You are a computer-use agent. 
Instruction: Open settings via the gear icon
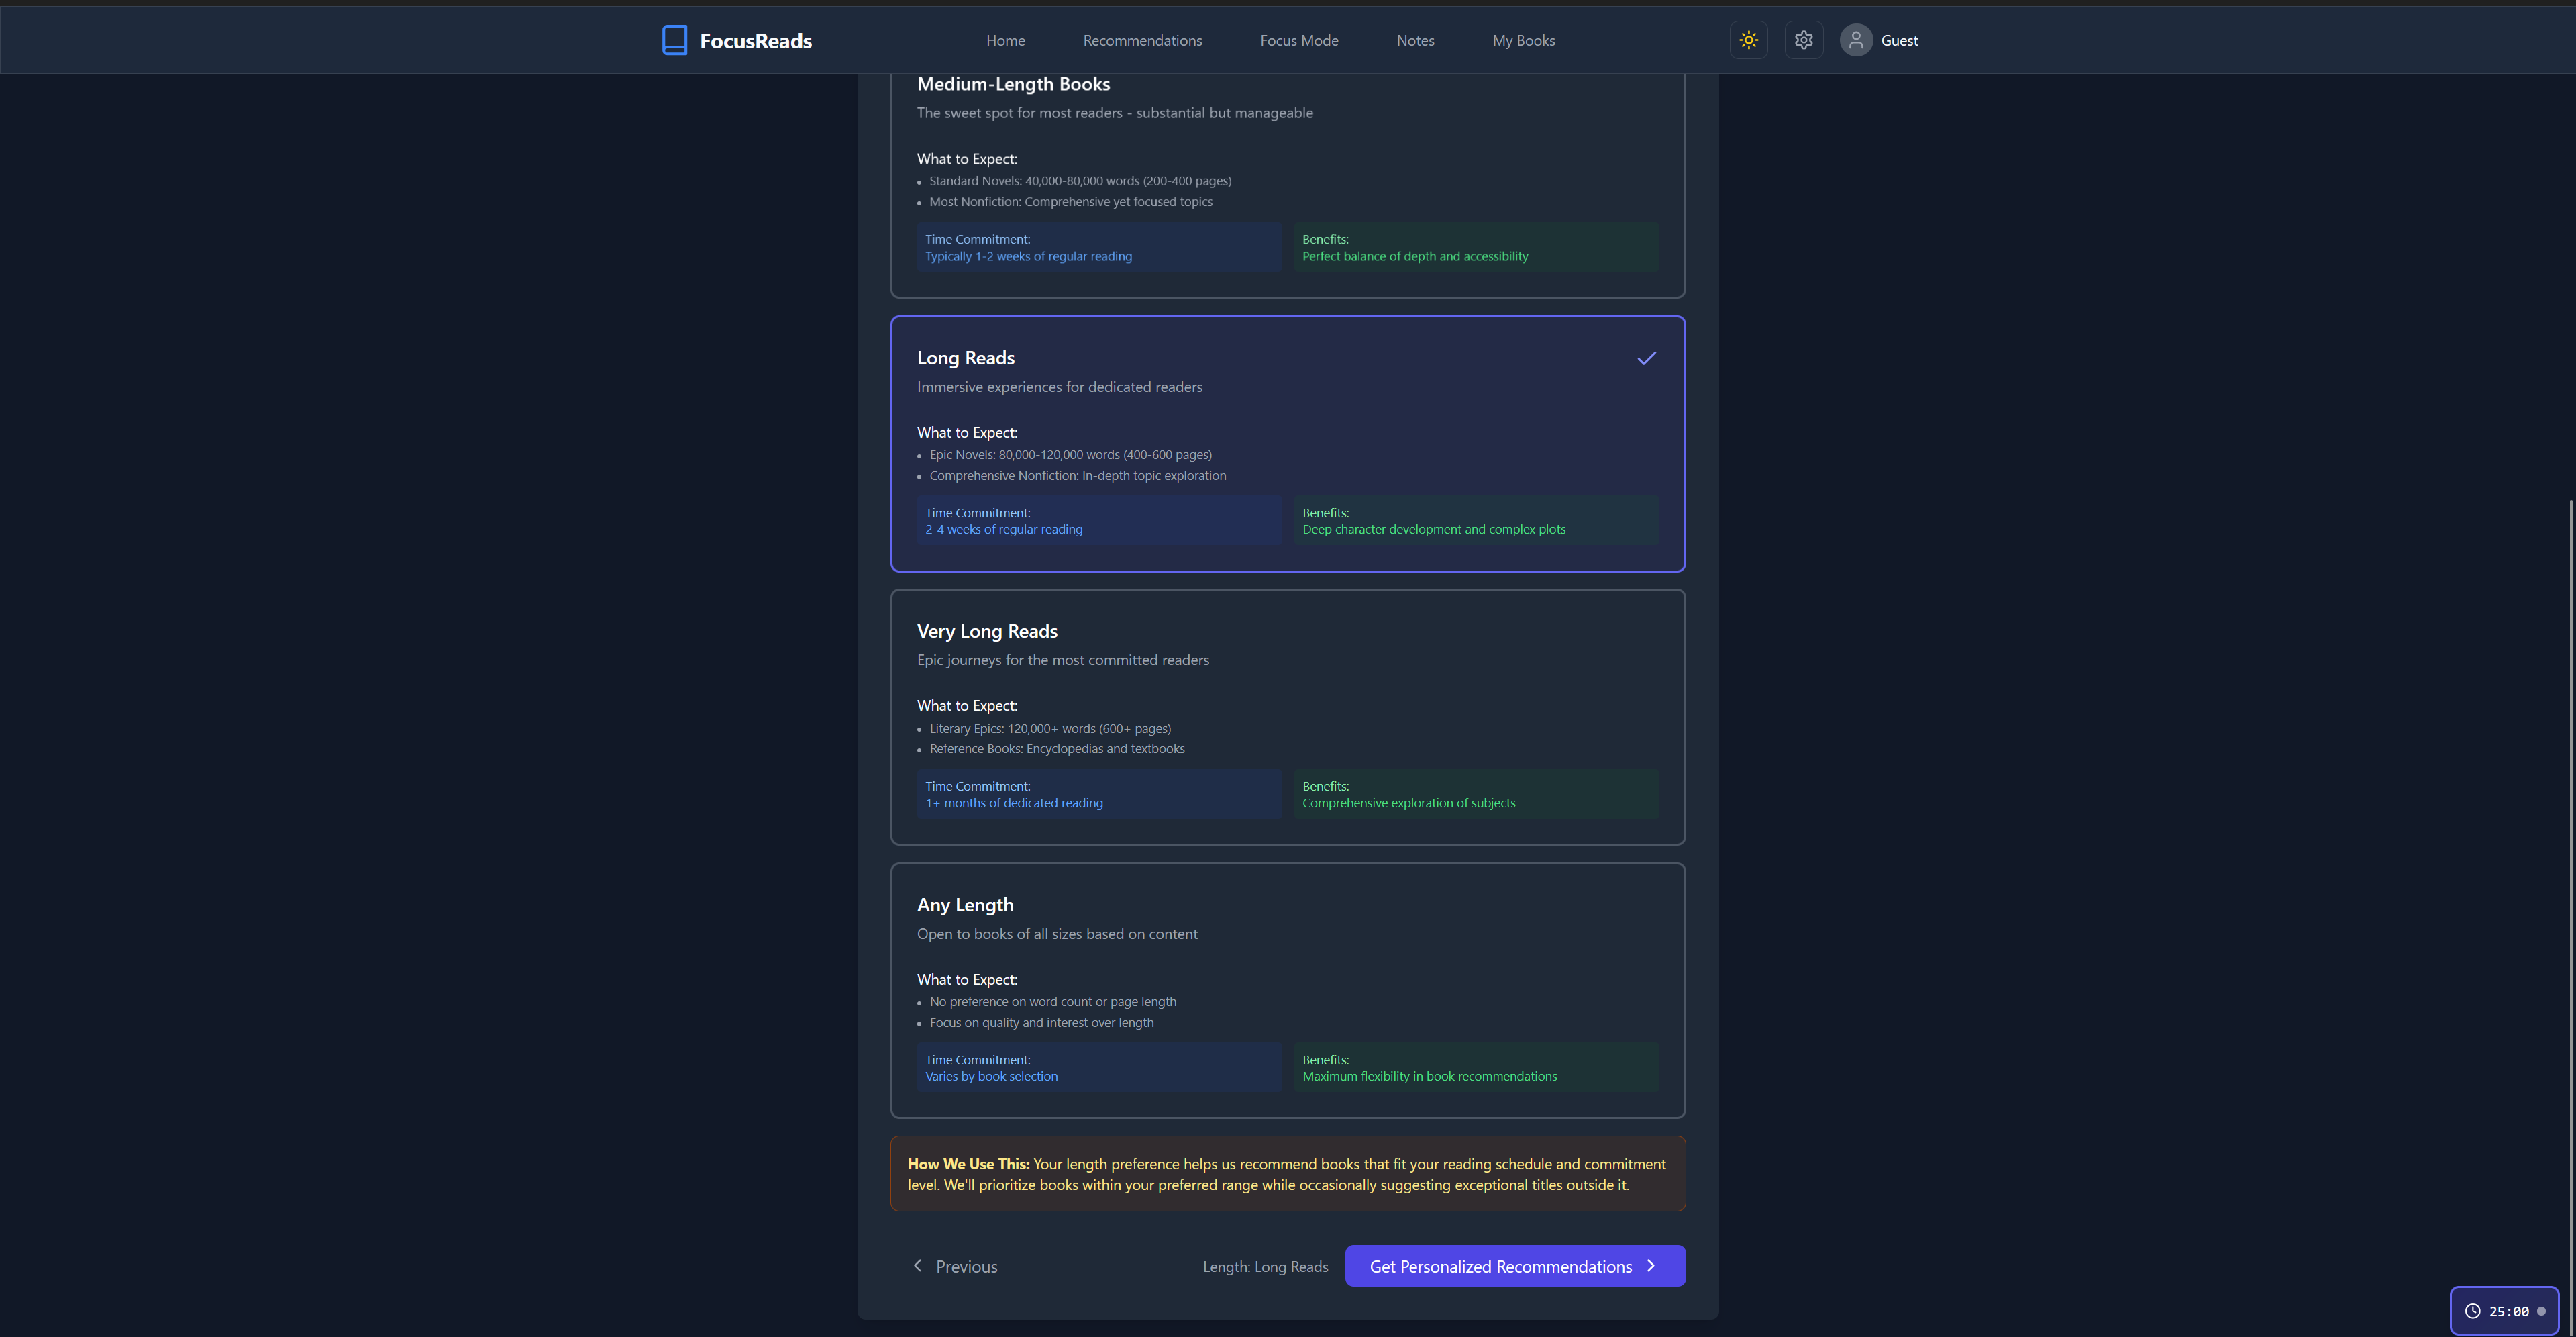point(1803,40)
